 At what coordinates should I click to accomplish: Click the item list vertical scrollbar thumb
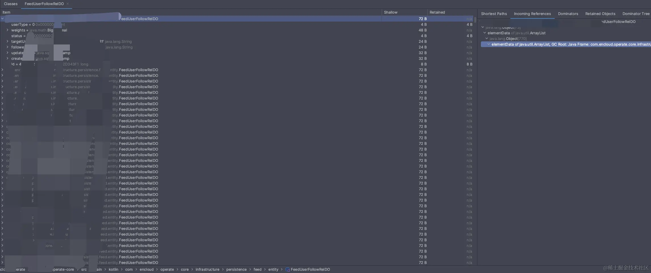click(475, 20)
